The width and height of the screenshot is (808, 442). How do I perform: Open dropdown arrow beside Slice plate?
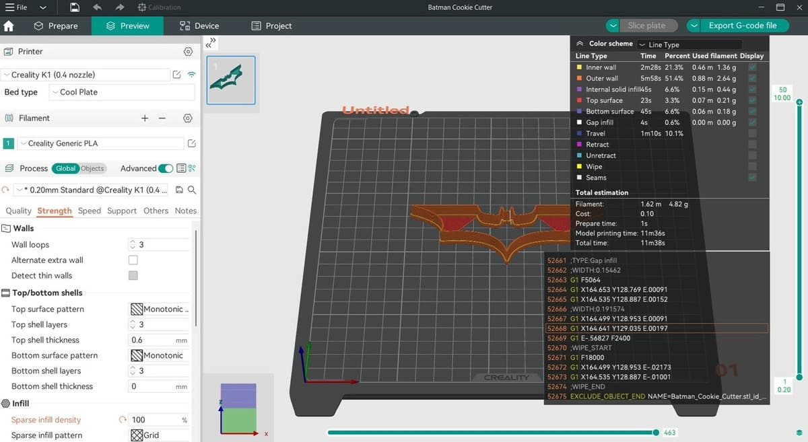[x=613, y=26]
